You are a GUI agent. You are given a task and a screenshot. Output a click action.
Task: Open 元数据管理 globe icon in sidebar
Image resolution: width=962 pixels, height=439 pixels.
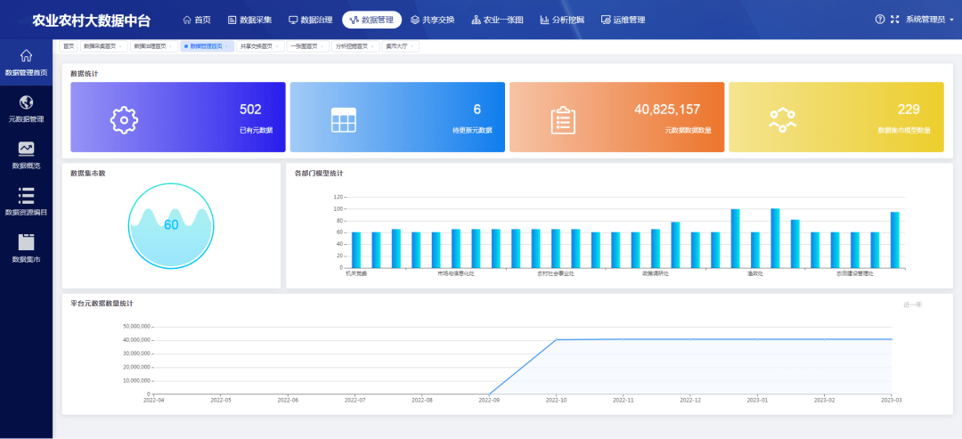27,102
